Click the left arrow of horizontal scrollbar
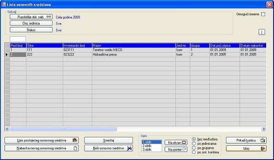This screenshot has height=160, width=274. point(7,129)
